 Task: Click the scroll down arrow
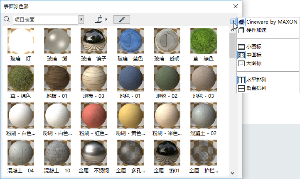(x=232, y=173)
